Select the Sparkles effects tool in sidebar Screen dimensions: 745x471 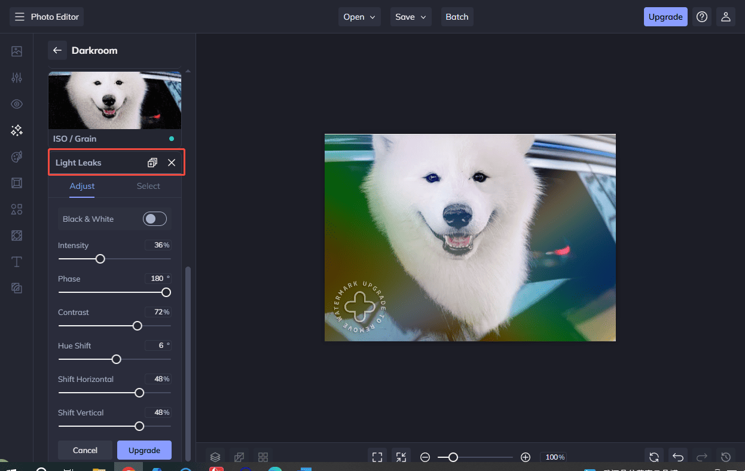click(x=16, y=130)
